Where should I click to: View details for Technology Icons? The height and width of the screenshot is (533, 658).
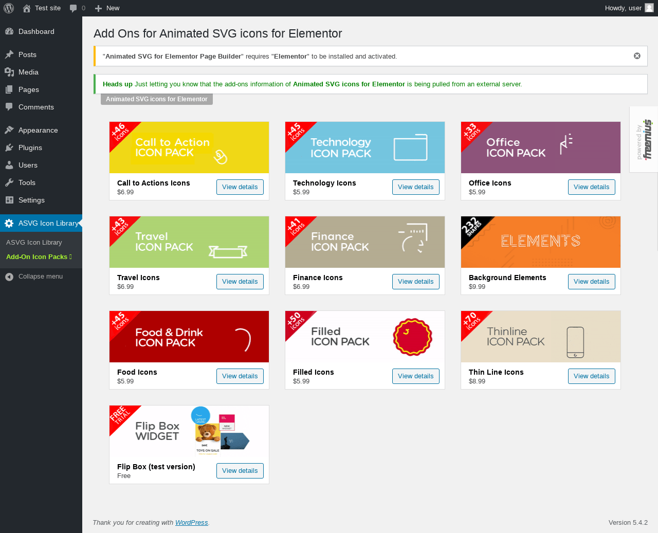415,187
